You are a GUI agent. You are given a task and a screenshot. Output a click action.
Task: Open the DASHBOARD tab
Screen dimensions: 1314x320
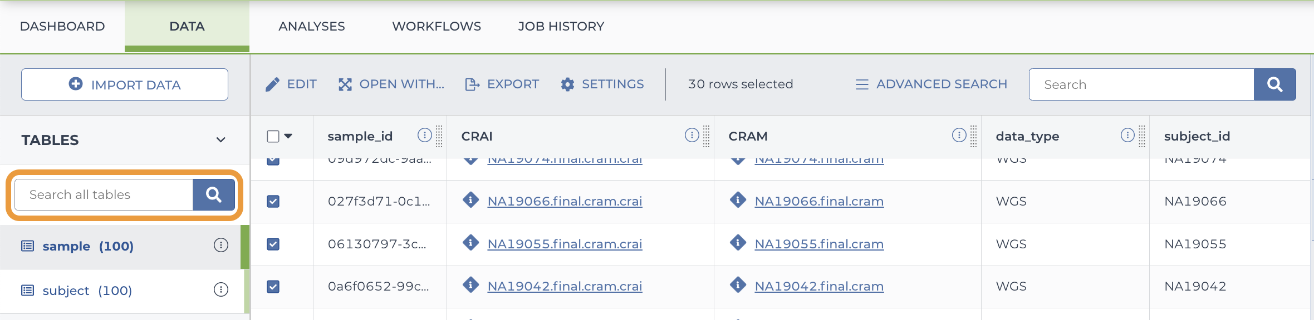click(62, 26)
